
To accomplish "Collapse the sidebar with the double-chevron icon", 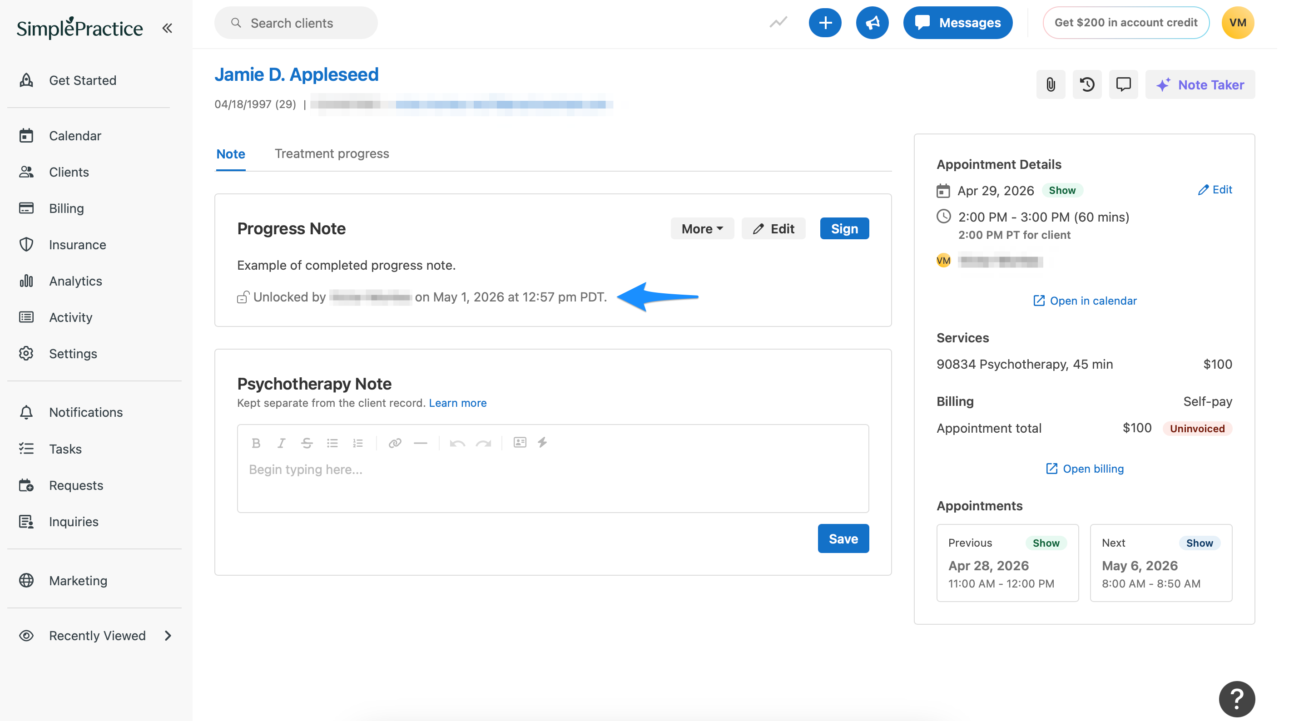I will (x=167, y=29).
